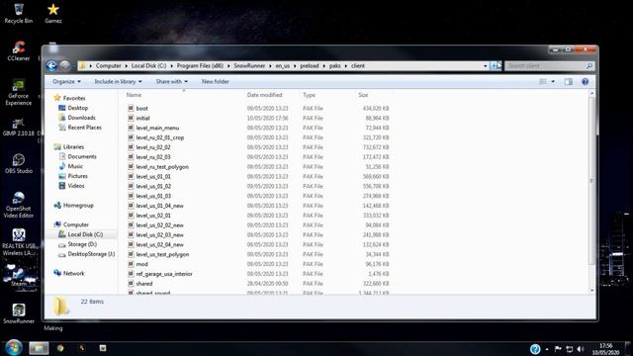This screenshot has height=356, width=633.
Task: Select the level_main_menu file
Action: tap(153, 128)
